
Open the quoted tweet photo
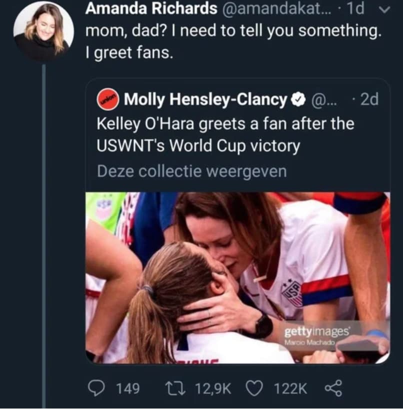point(237,277)
